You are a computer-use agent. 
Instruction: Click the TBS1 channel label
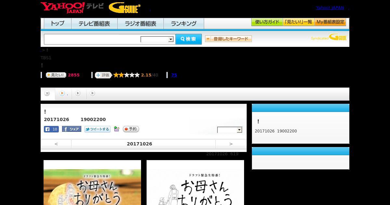(x=46, y=58)
